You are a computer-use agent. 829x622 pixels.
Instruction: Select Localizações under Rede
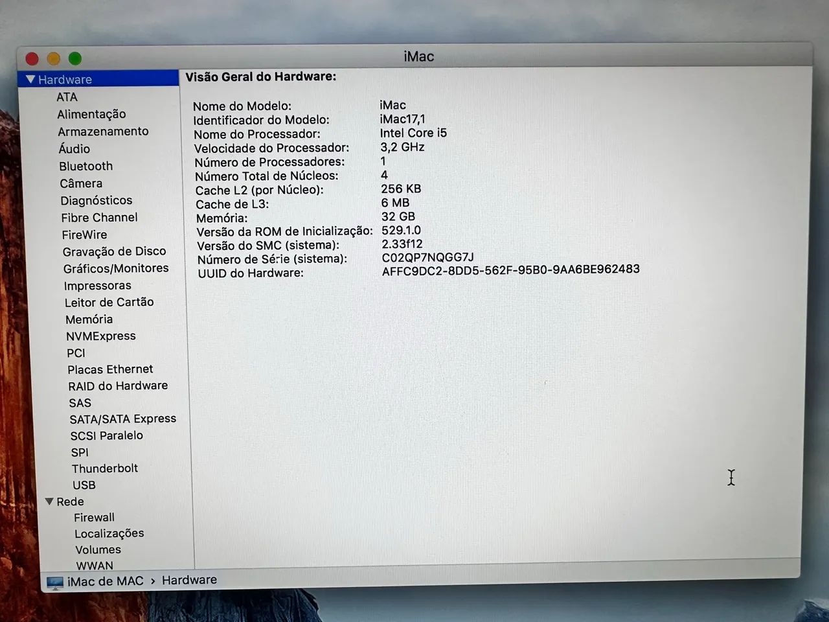point(109,534)
